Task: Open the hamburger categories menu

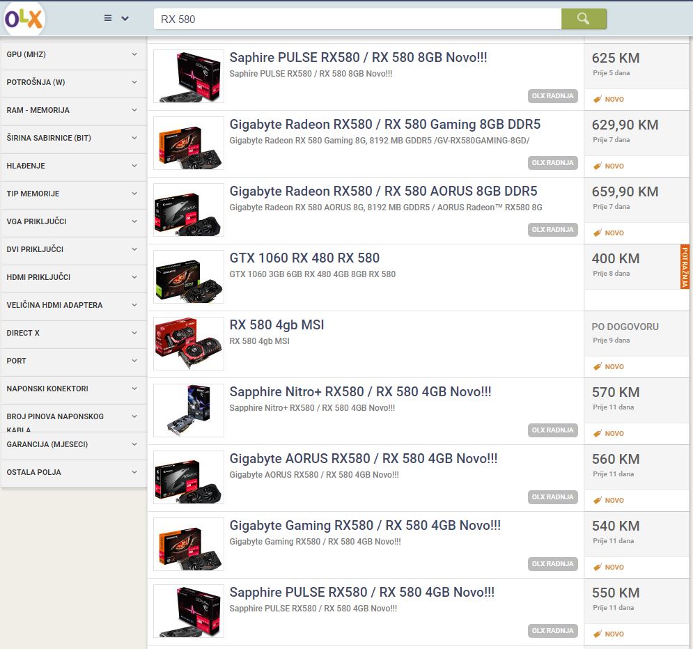Action: pyautogui.click(x=116, y=19)
